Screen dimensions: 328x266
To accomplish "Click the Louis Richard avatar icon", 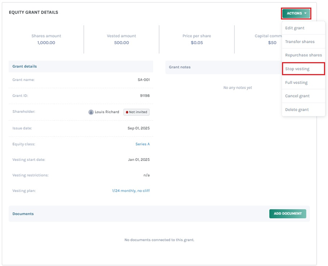I will pyautogui.click(x=91, y=112).
